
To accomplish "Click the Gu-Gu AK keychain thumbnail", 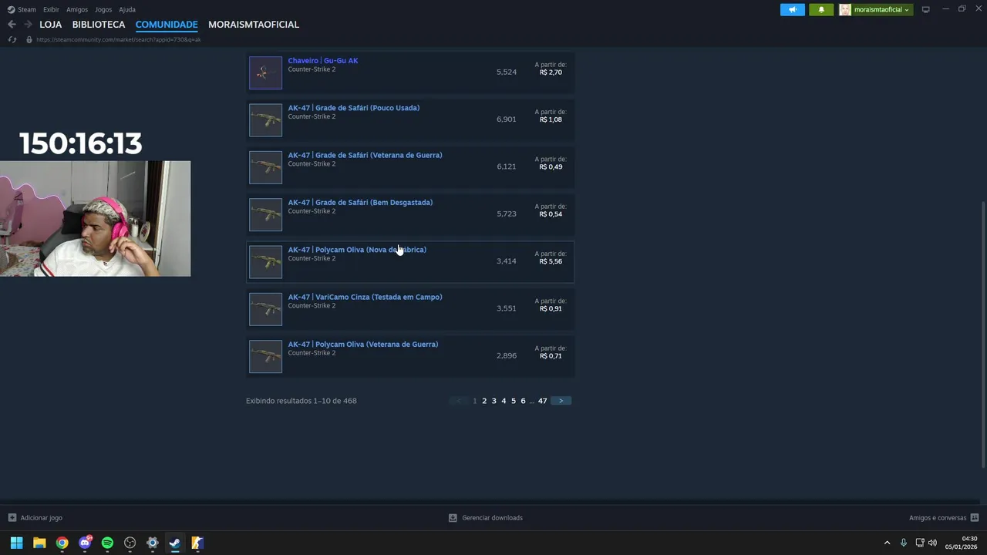I will pyautogui.click(x=265, y=72).
